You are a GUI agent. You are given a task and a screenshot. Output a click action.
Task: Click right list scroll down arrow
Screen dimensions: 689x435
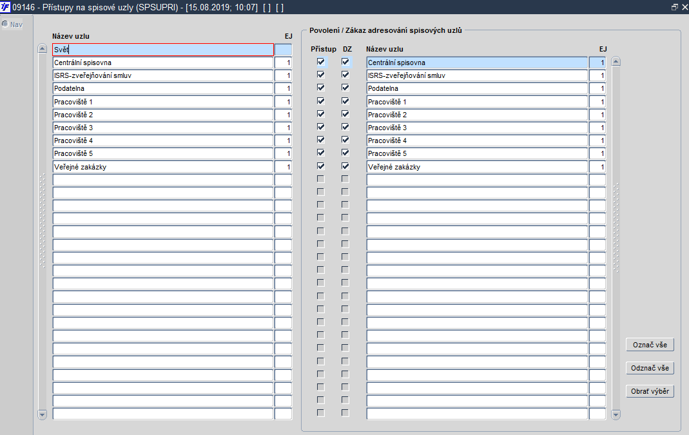click(x=616, y=414)
